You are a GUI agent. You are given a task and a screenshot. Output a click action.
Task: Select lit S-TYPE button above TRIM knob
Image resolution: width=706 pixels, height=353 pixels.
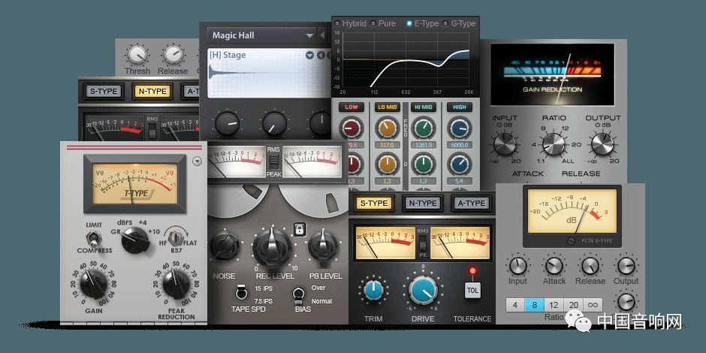click(x=374, y=204)
